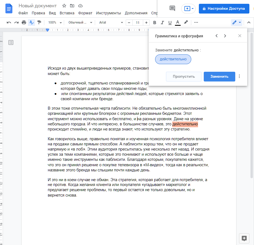Expand the paragraph style dropdown
254x245 pixels.
80,22
